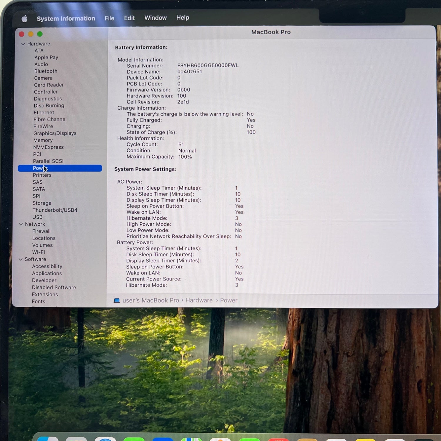Image resolution: width=441 pixels, height=441 pixels.
Task: Select Developer under Software
Action: pyautogui.click(x=44, y=280)
